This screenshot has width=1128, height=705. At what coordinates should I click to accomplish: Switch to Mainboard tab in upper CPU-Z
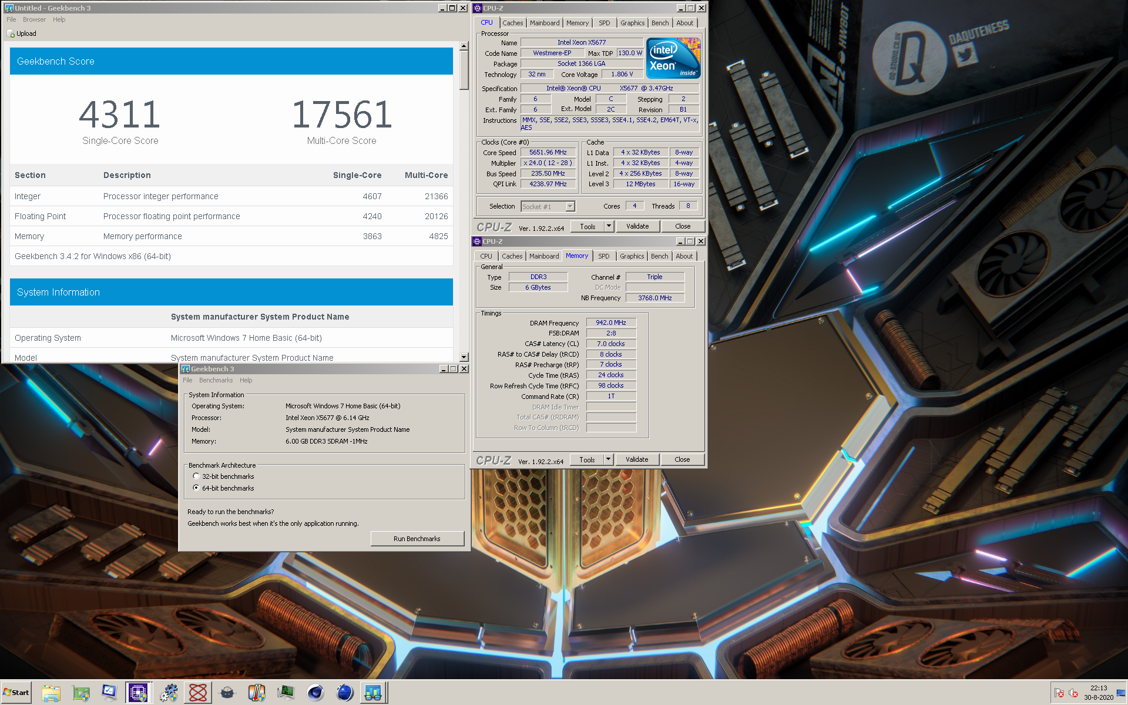(x=545, y=23)
